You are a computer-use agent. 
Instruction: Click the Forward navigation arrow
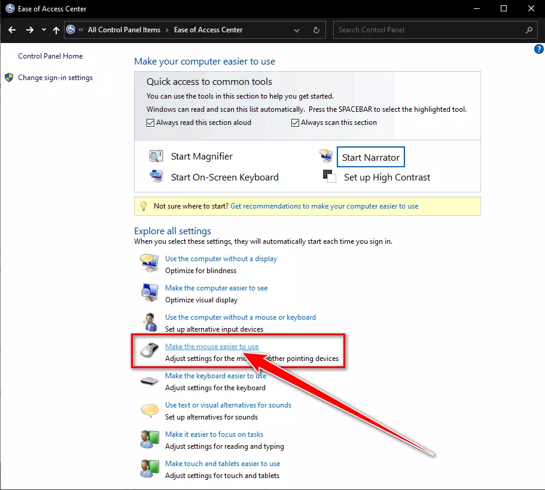click(x=29, y=30)
